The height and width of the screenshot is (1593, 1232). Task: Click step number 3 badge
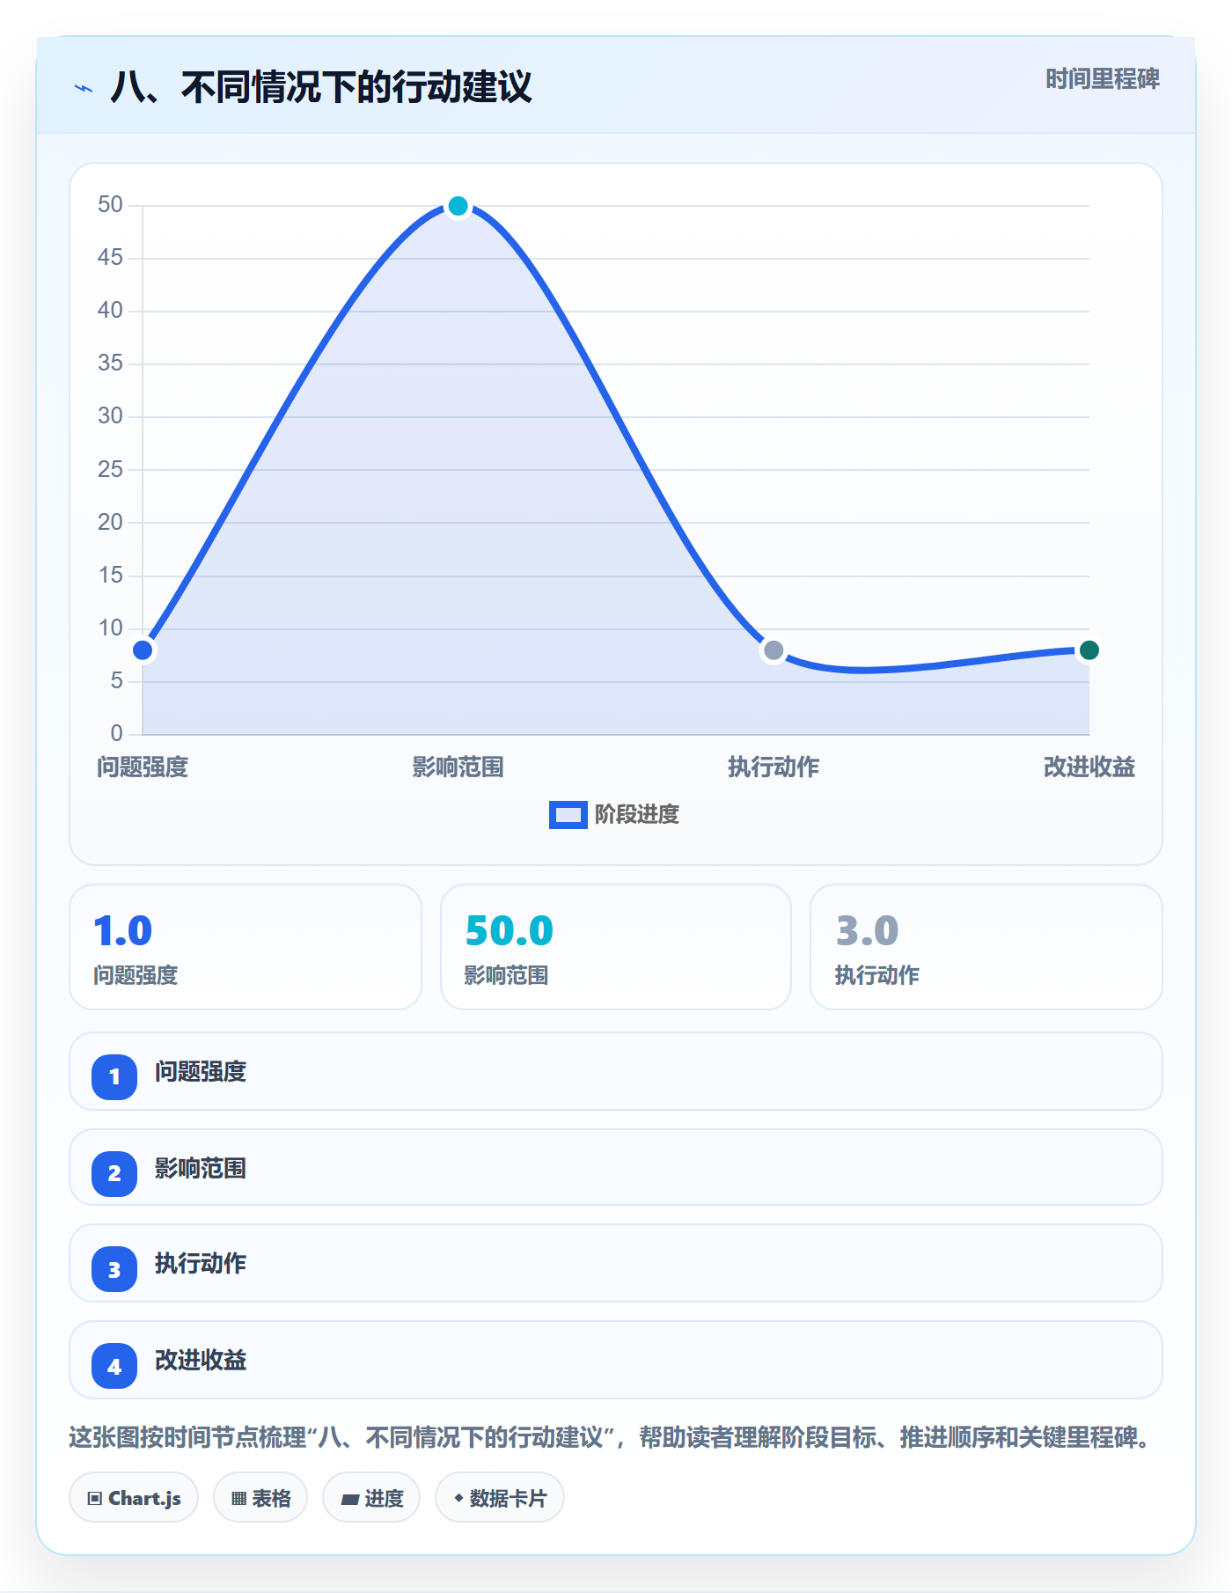pyautogui.click(x=114, y=1269)
